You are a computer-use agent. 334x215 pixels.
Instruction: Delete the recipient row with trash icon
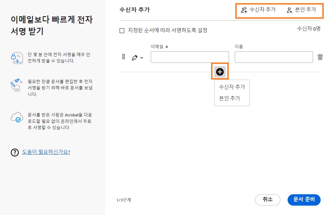[320, 57]
